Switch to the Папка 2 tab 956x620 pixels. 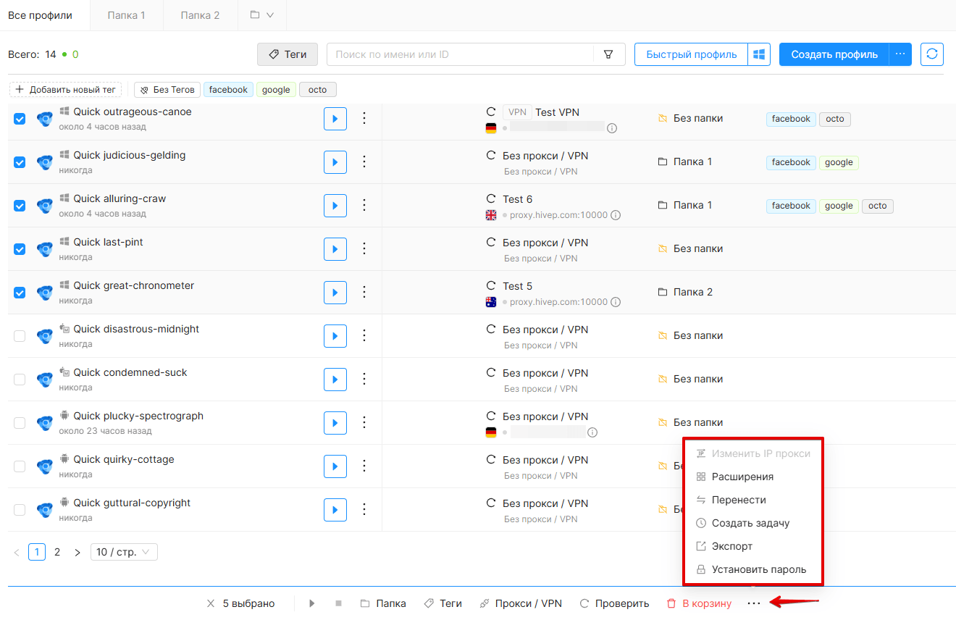[x=200, y=15]
